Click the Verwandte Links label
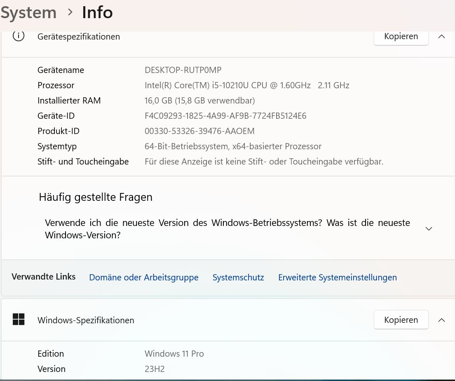 click(44, 277)
